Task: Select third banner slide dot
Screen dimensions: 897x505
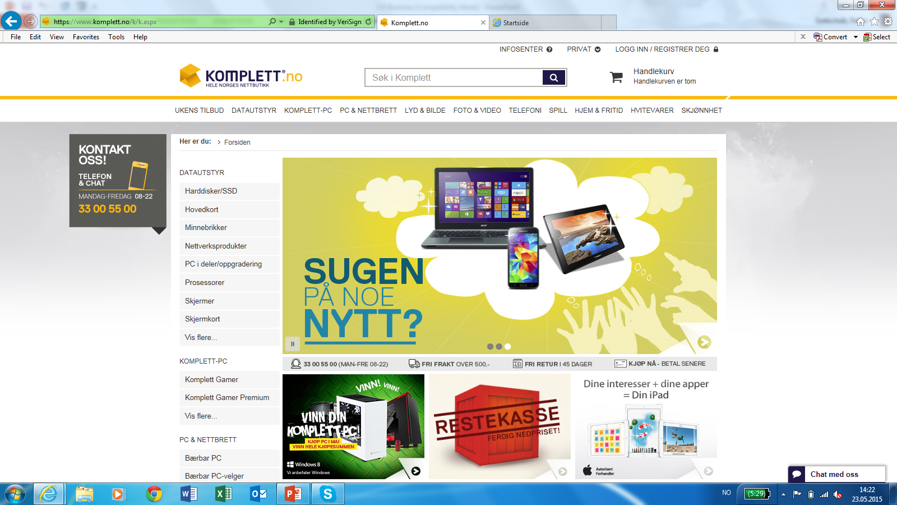Action: point(507,347)
